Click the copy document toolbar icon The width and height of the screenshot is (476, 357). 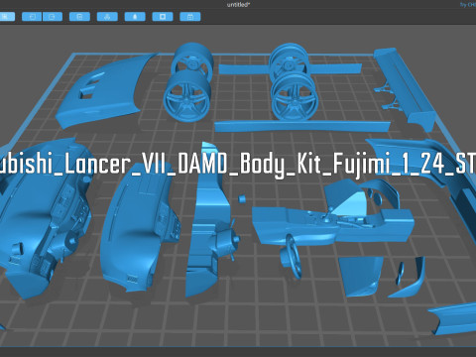79,17
